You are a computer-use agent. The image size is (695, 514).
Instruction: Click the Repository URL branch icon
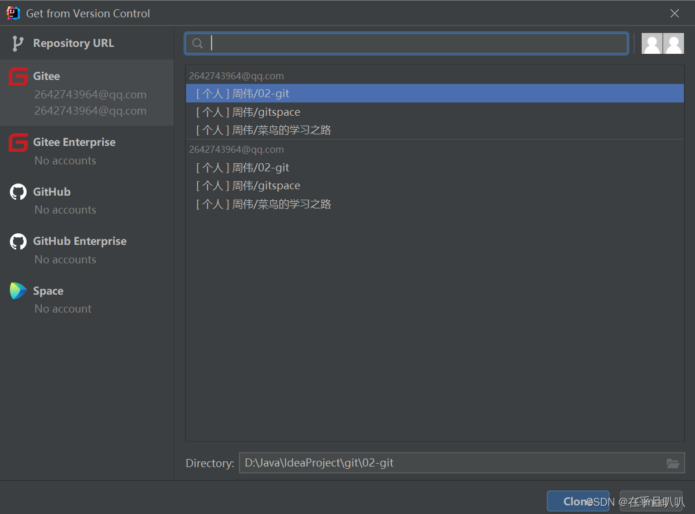(17, 43)
